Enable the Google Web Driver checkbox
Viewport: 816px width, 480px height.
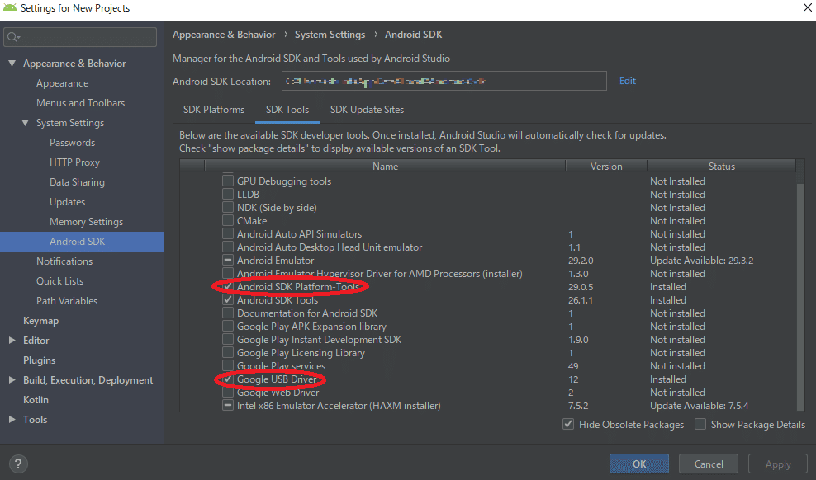click(x=228, y=393)
